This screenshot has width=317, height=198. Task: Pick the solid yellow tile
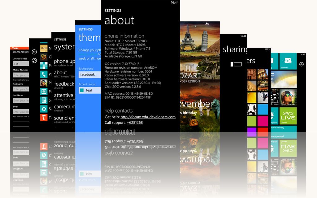[252, 97]
